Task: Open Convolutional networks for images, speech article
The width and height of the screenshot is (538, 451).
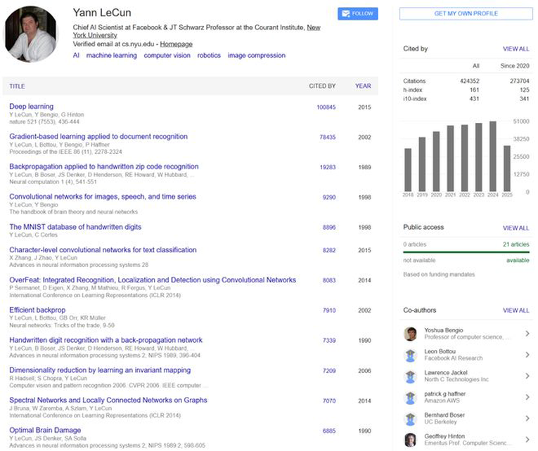Action: click(x=103, y=197)
